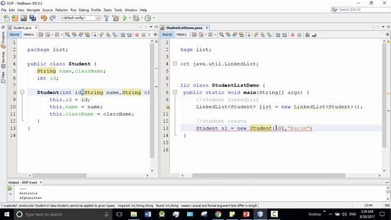Screen dimensions: 391x220
Task: Open the dropdown arrow beside Debug Project
Action: [x=142, y=18]
